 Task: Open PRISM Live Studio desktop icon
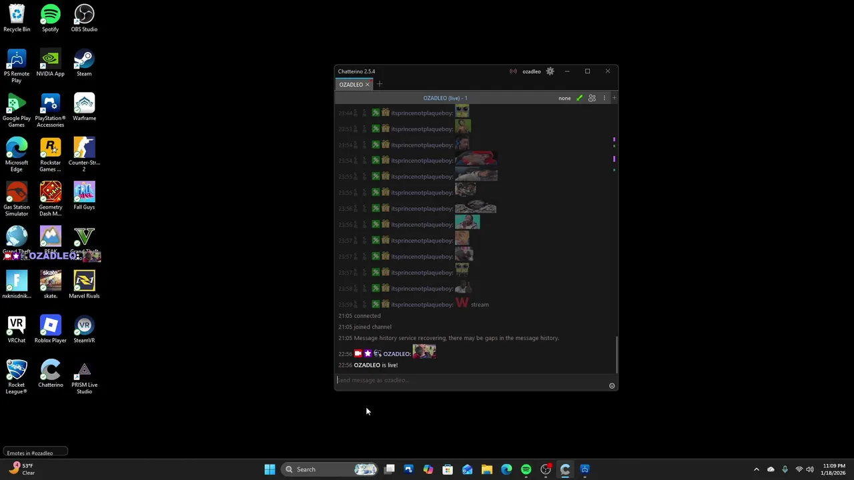point(84,377)
